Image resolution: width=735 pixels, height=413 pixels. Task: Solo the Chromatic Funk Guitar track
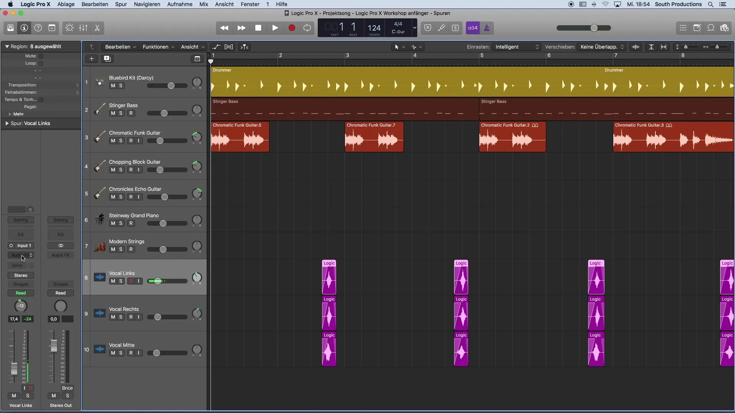pos(121,141)
